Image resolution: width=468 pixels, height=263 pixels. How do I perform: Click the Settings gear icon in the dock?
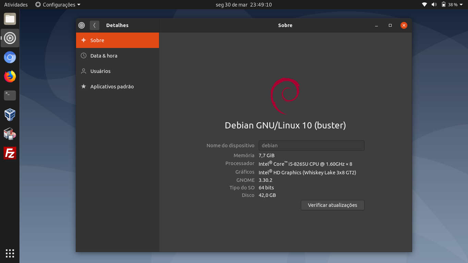click(x=10, y=38)
